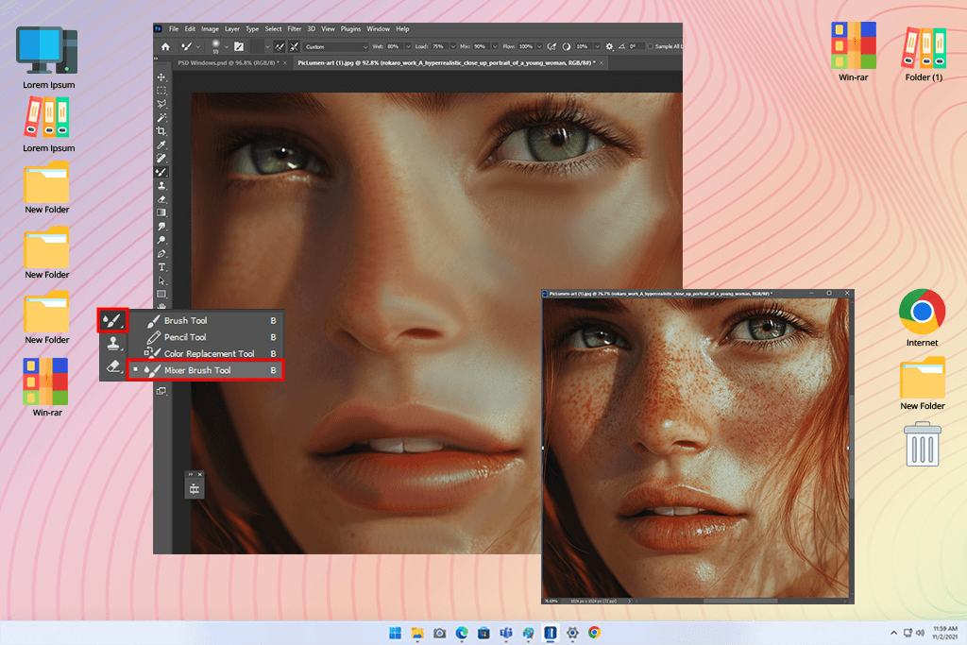Viewport: 967px width, 645px height.
Task: Choose Pencil Tool from flyout menu
Action: pyautogui.click(x=206, y=337)
